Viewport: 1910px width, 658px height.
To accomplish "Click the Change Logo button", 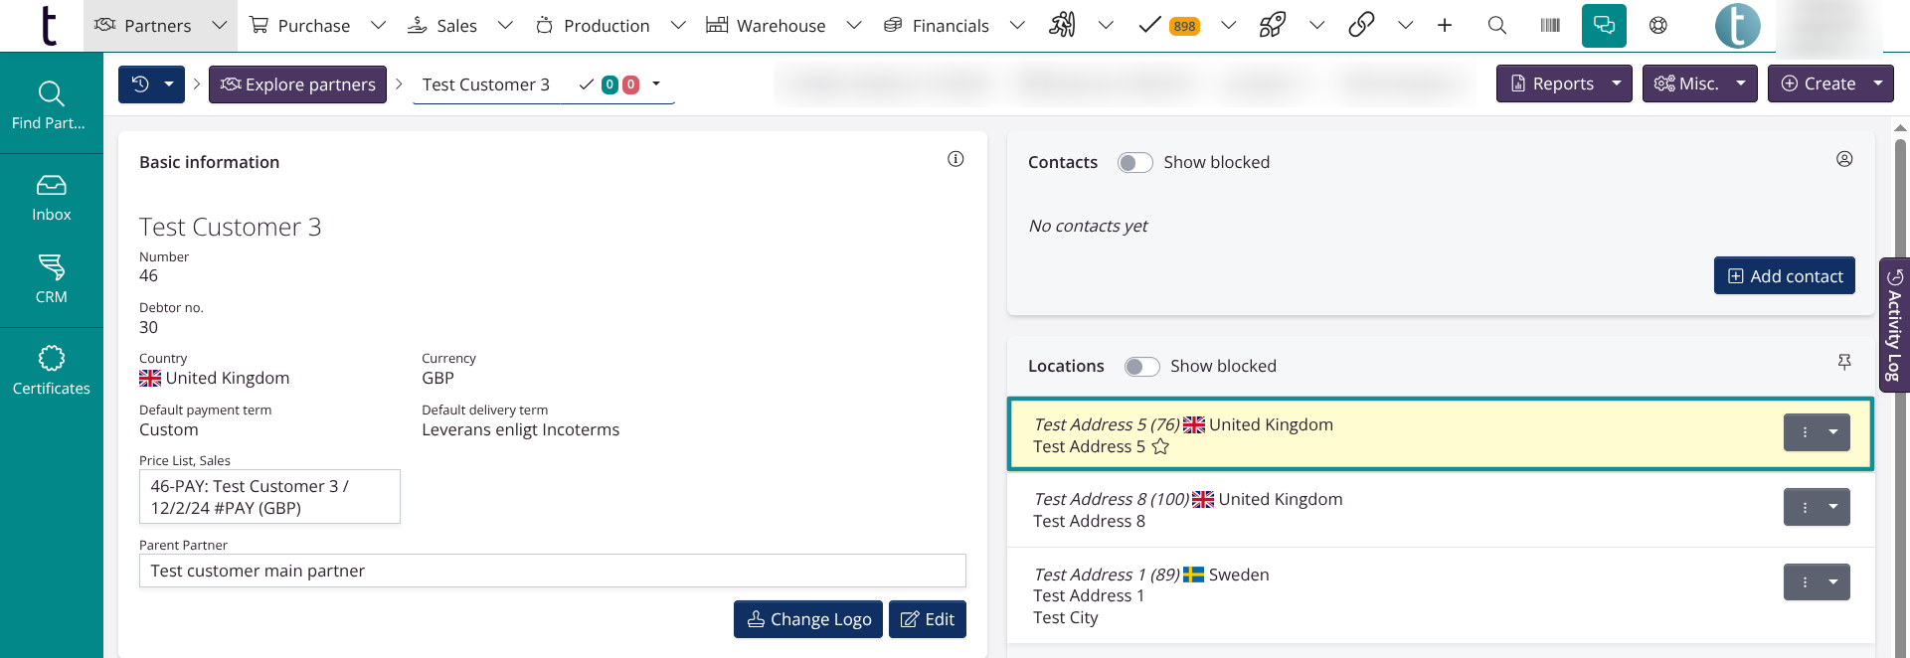I will point(807,619).
